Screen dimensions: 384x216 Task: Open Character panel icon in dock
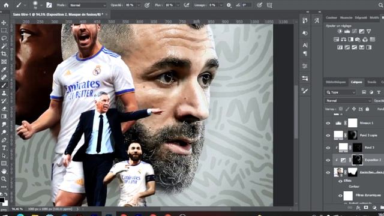(x=305, y=45)
